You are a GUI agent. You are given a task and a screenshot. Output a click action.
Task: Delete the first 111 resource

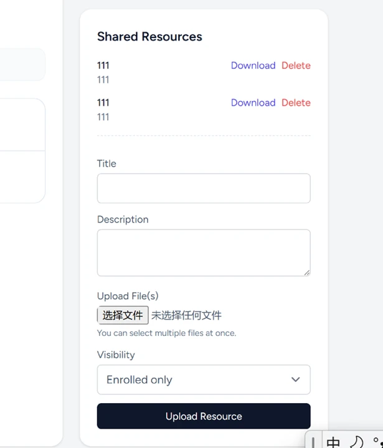point(296,65)
